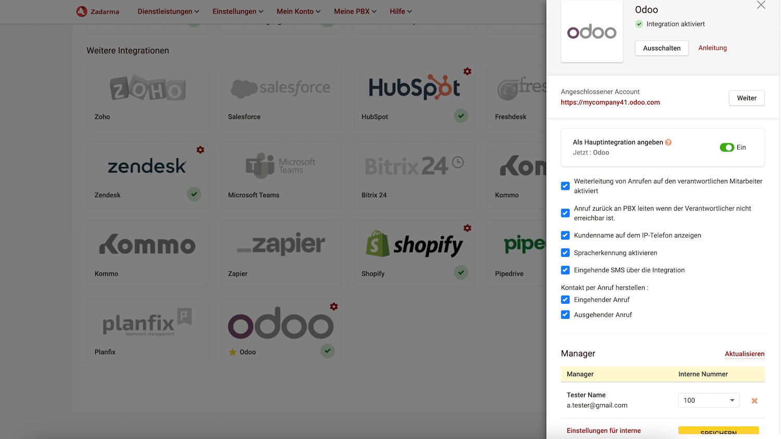Open the Einstellungen dropdown menu

tap(238, 11)
